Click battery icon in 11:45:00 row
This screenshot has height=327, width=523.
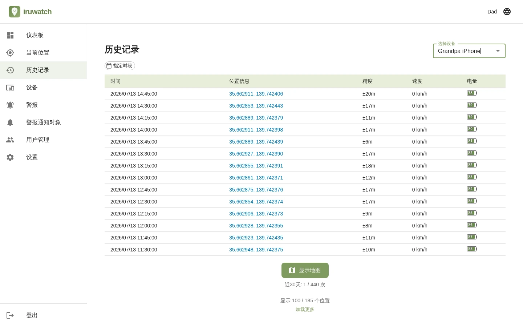(472, 237)
